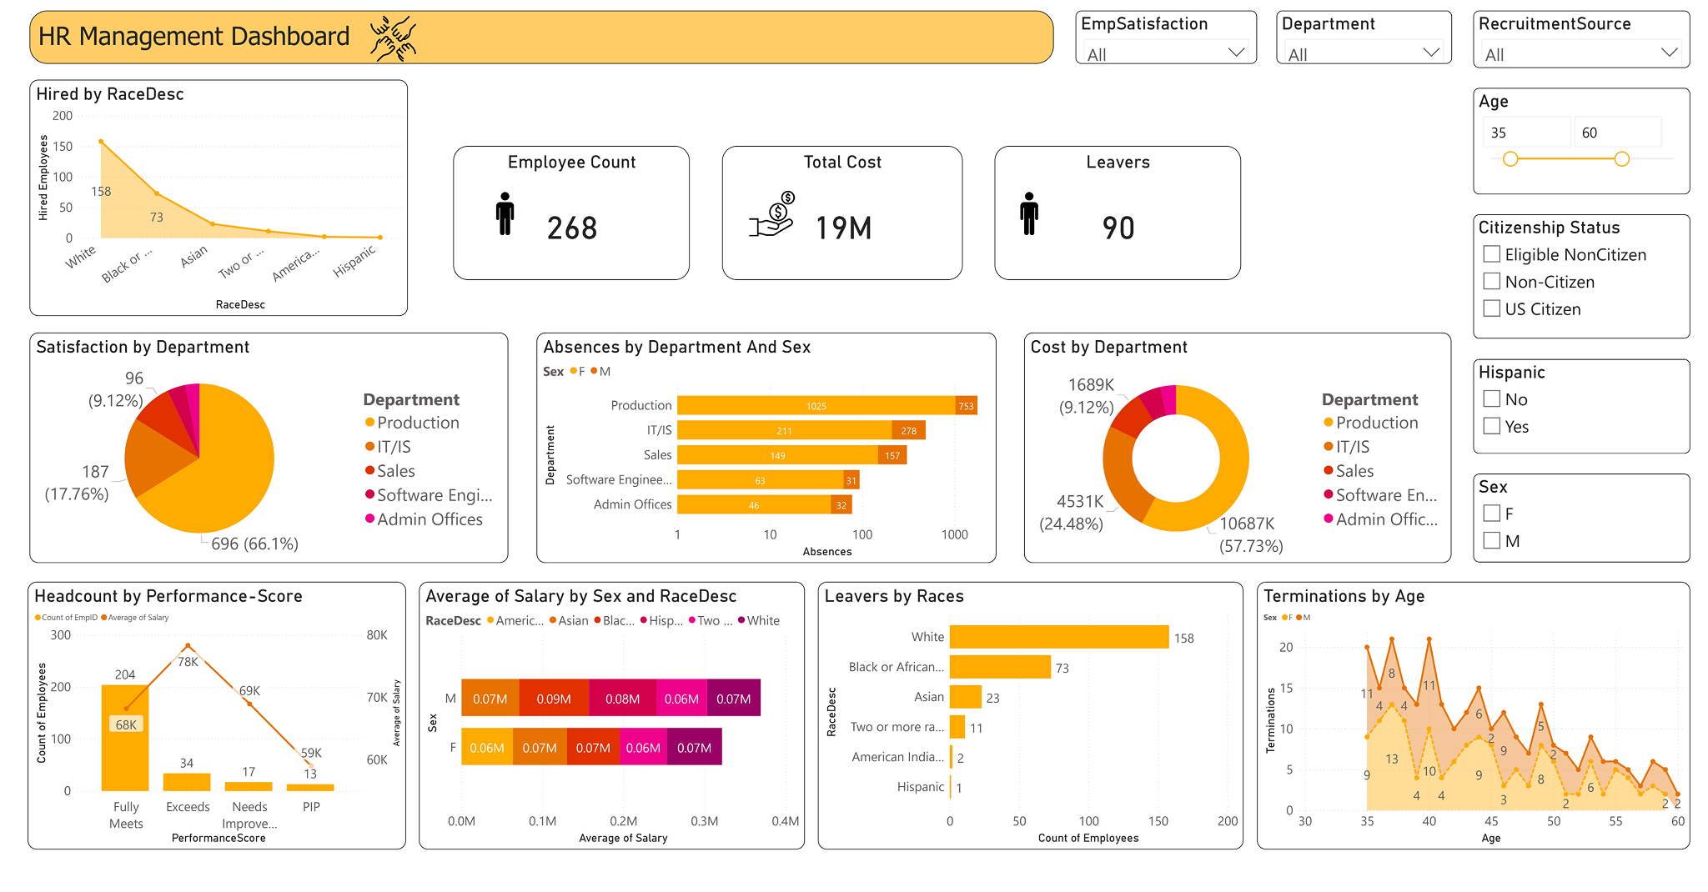
Task: Click the White bar in Leavers by Races
Action: point(1058,637)
